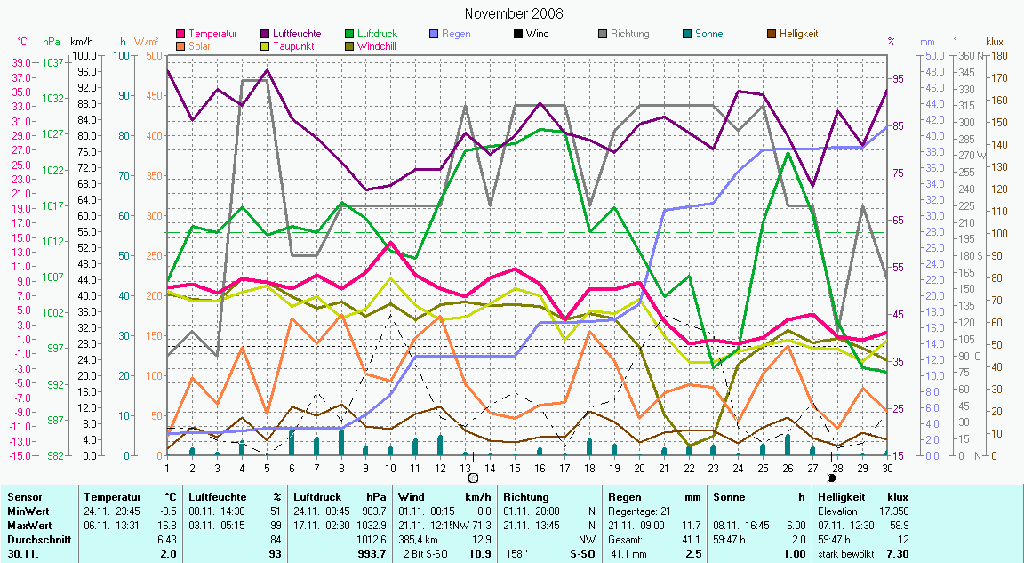Click the olive Windchill legend swatch

pyautogui.click(x=349, y=45)
